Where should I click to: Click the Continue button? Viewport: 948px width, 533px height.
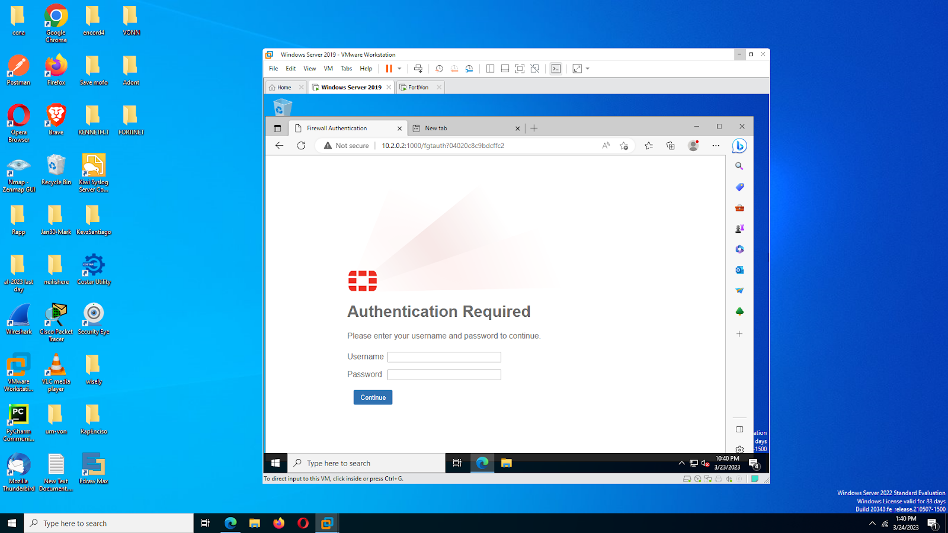[x=373, y=397]
